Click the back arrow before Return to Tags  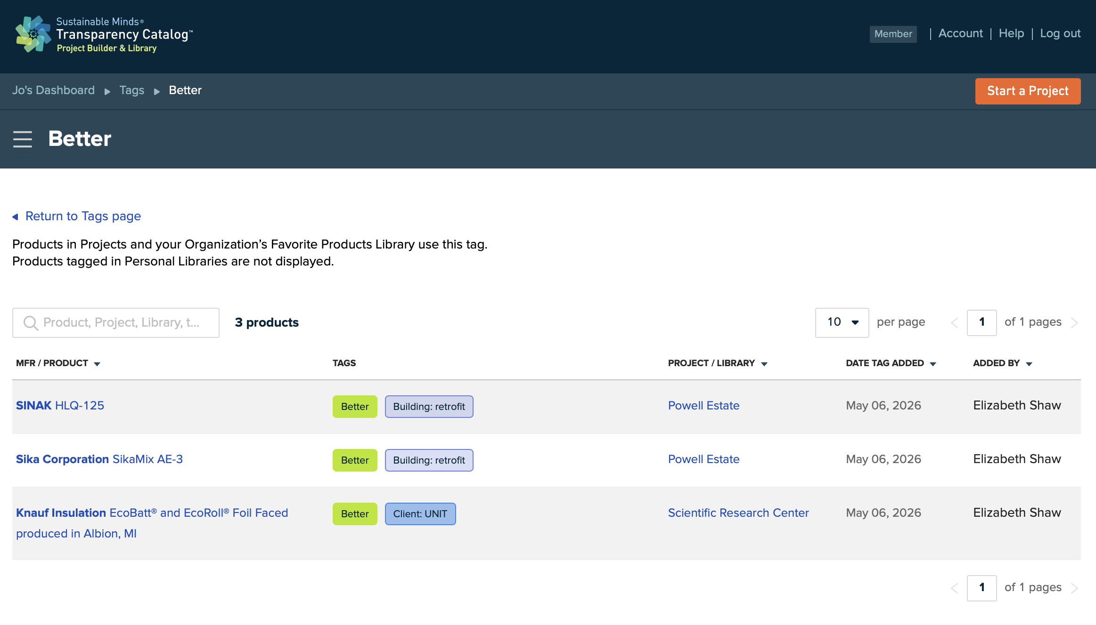coord(15,216)
